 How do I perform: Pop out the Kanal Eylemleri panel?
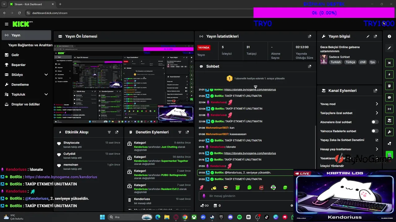(375, 91)
